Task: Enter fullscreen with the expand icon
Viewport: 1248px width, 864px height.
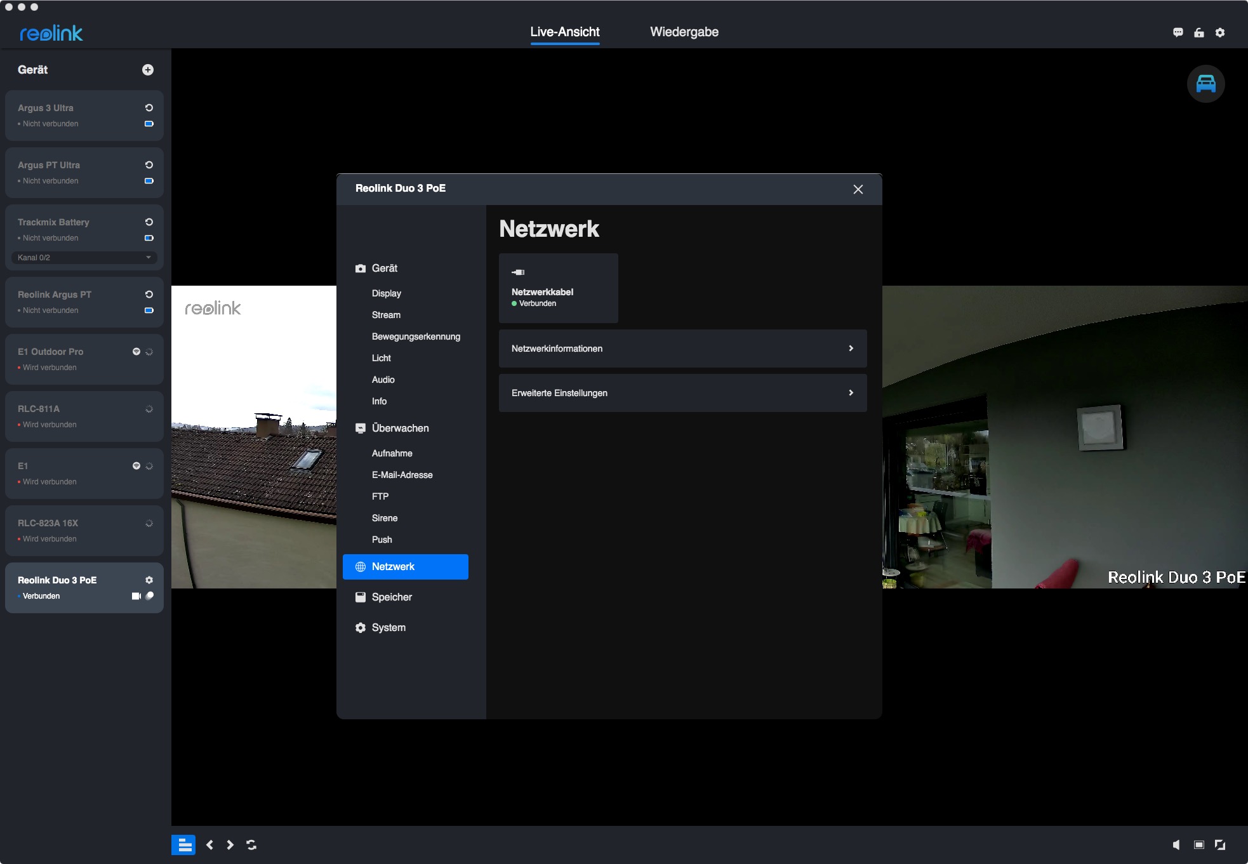Action: [1220, 844]
